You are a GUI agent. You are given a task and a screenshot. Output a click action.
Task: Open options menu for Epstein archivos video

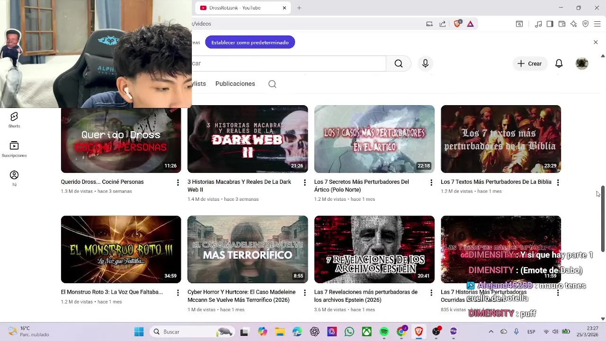431,293
